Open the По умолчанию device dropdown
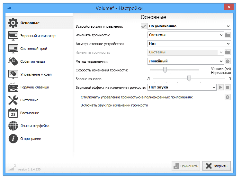 [189, 26]
